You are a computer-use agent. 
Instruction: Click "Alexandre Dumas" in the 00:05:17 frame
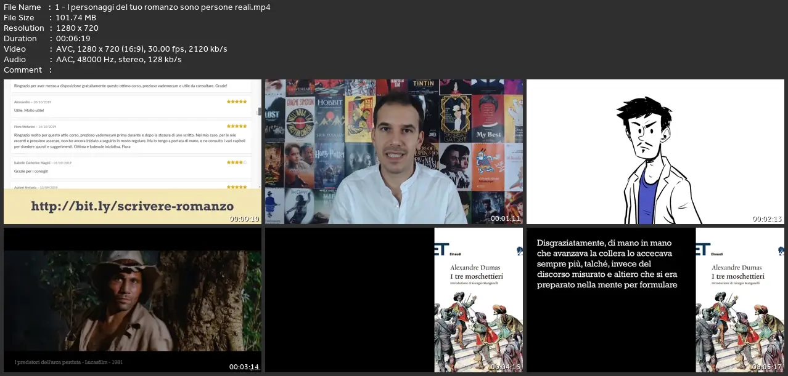(x=737, y=268)
